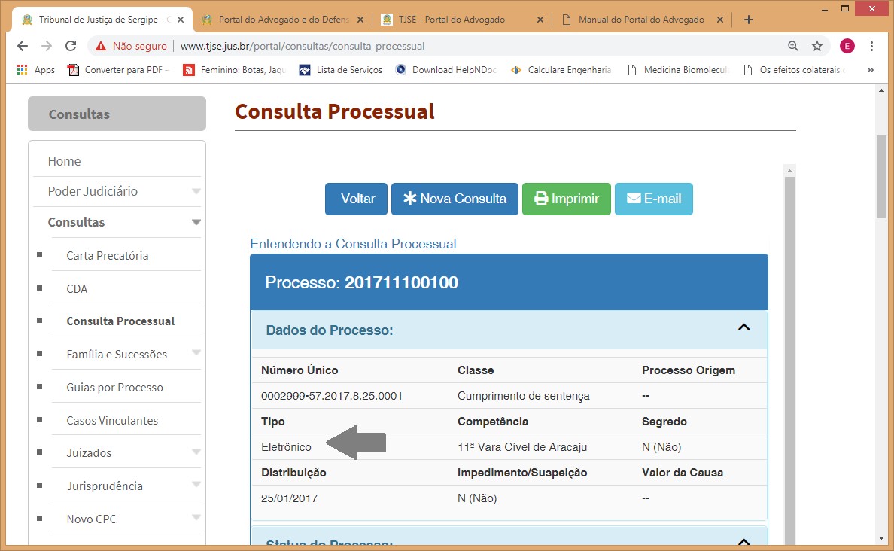Show hidden bookmarks overflow chevron
The image size is (894, 551).
871,70
